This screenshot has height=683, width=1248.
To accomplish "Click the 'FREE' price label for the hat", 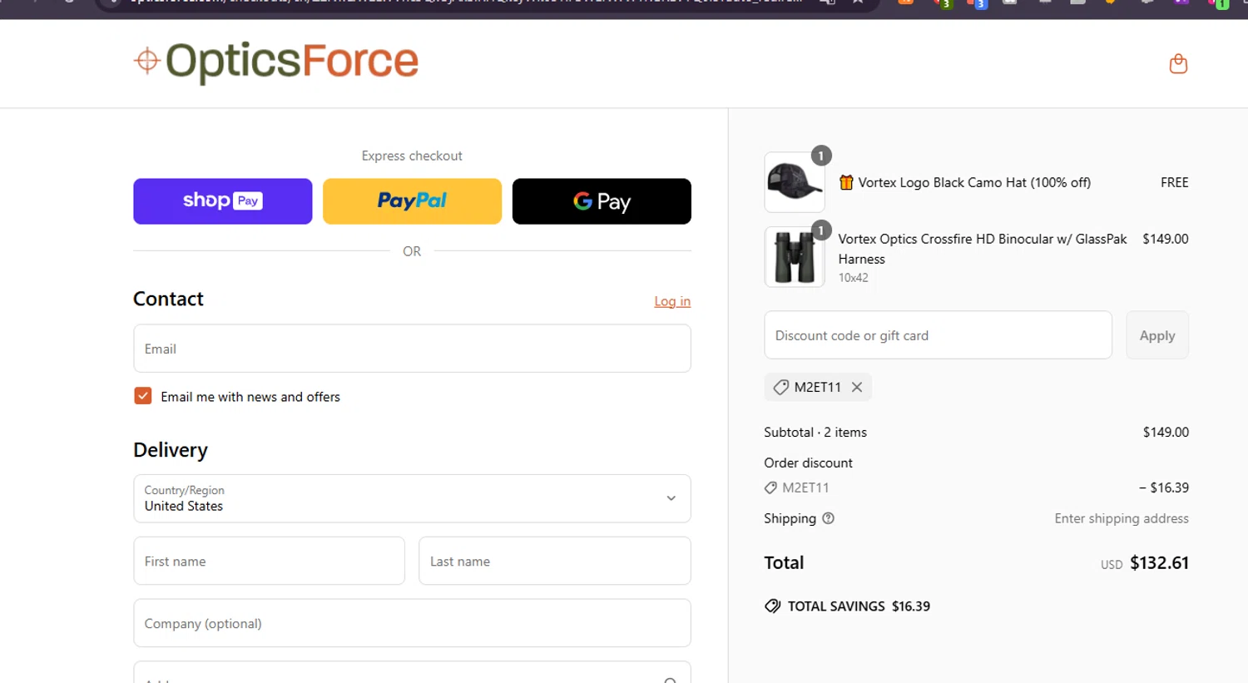I will click(1175, 182).
